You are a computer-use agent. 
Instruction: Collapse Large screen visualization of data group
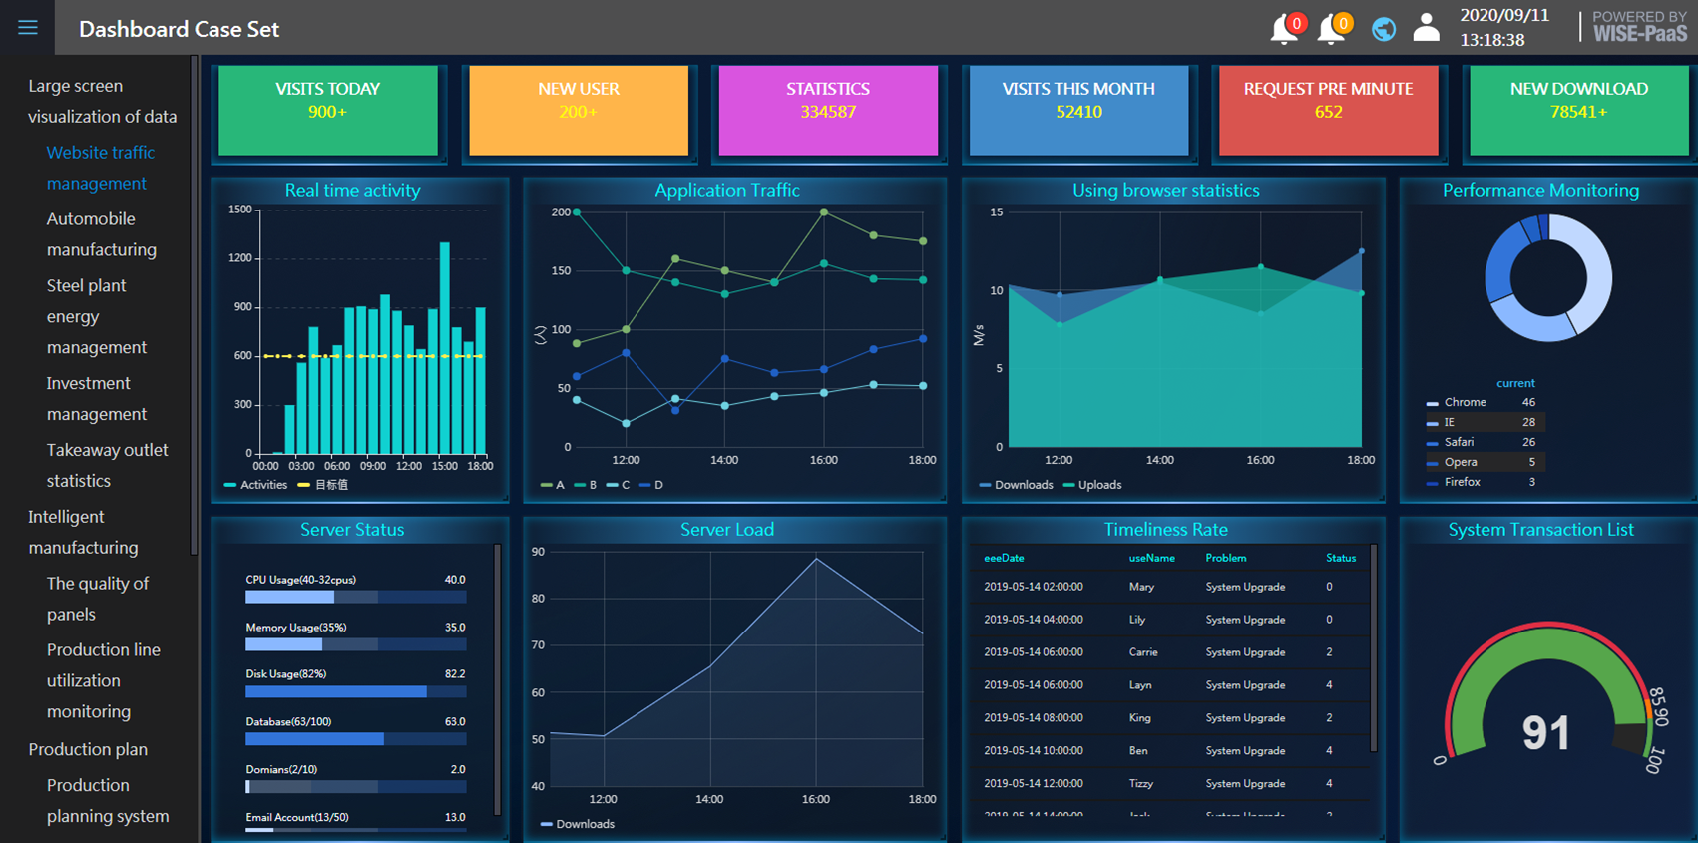[102, 101]
